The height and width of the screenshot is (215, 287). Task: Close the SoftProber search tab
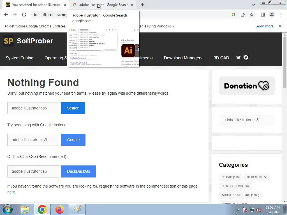pyautogui.click(x=65, y=5)
